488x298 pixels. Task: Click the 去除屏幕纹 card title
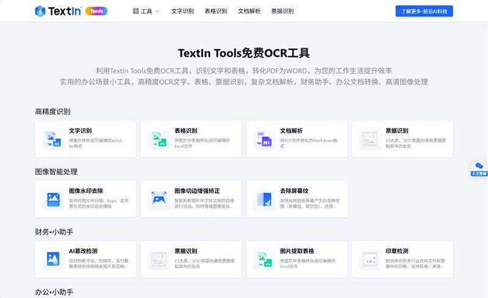point(294,191)
